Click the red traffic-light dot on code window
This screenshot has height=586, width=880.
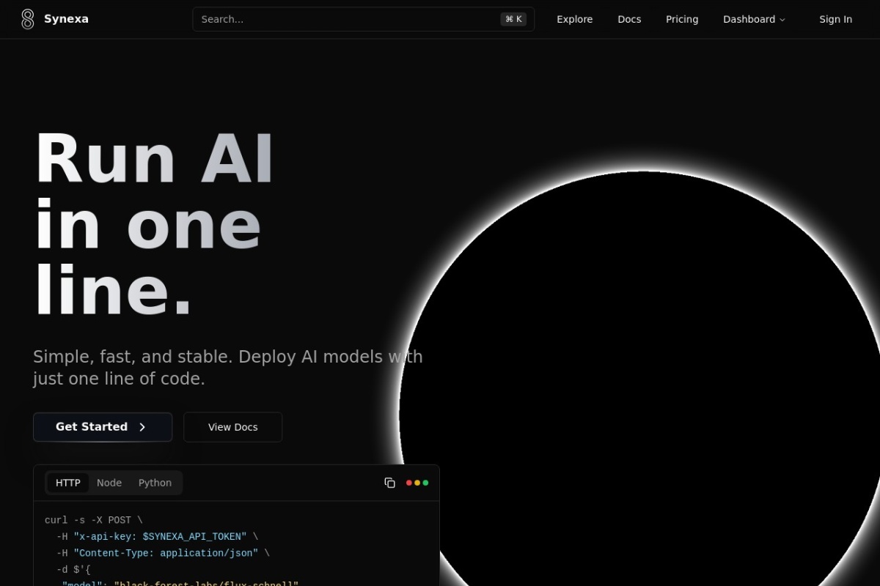408,483
